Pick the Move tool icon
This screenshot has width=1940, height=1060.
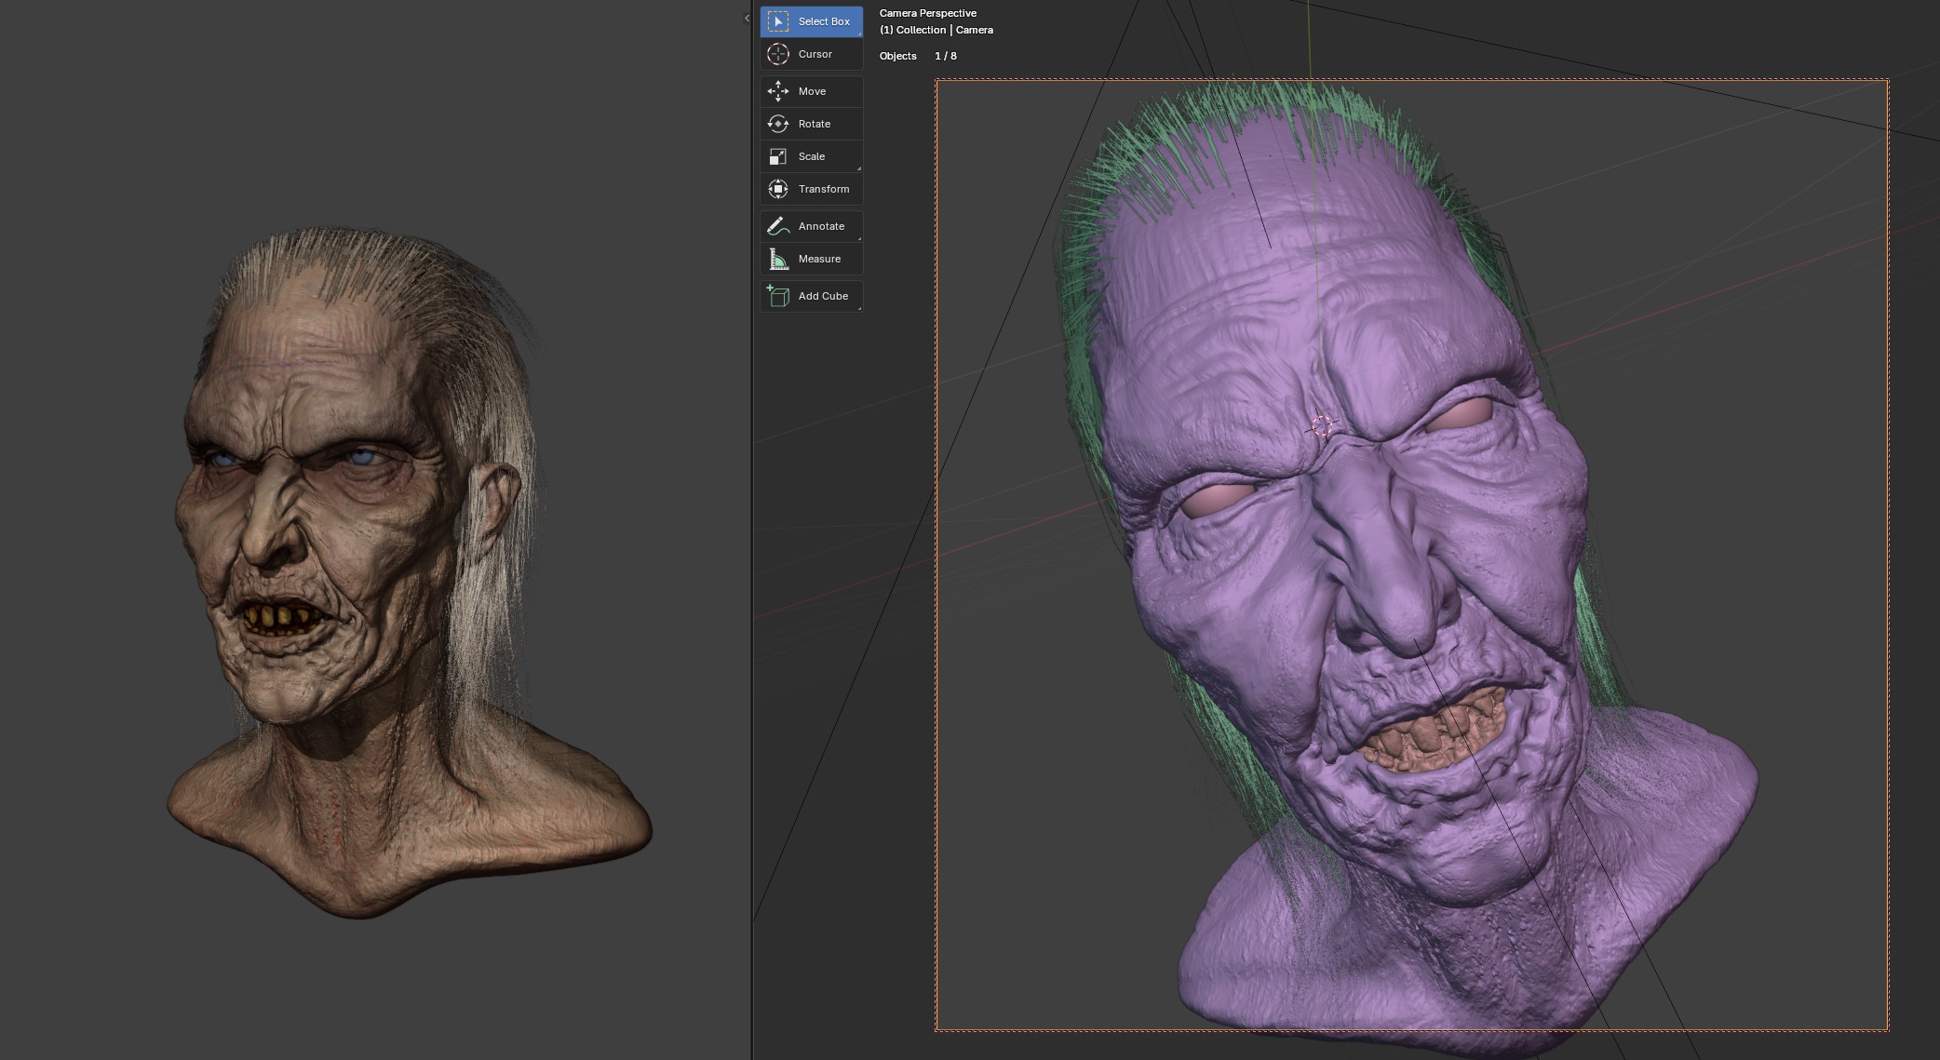point(777,91)
